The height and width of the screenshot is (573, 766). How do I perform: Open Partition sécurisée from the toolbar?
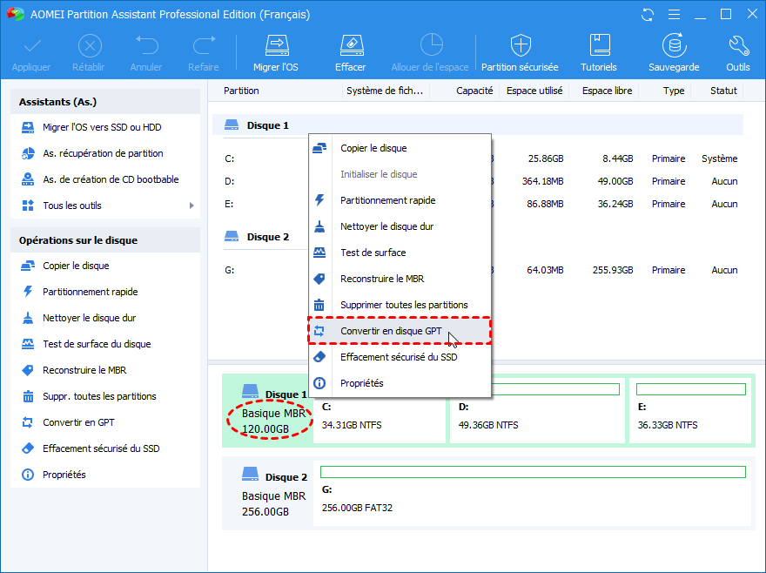[520, 53]
